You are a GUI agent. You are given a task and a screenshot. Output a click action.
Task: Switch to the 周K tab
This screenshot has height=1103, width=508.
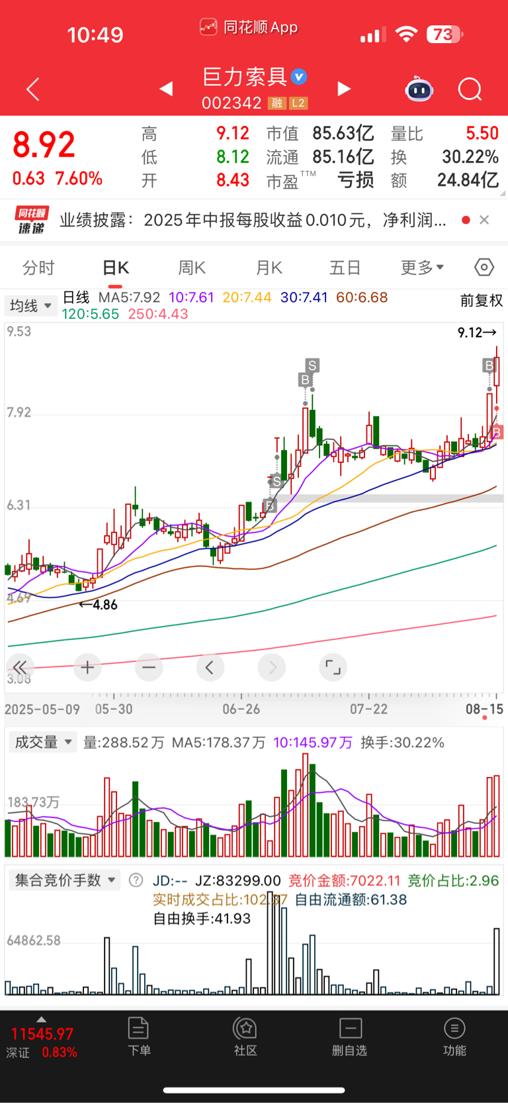tap(192, 268)
